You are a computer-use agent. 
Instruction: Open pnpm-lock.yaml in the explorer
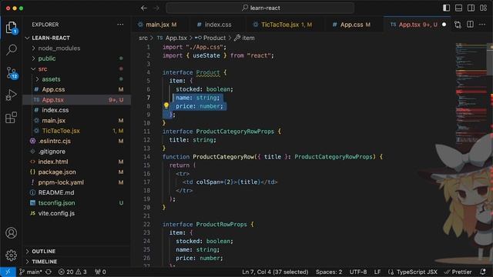click(x=77, y=182)
